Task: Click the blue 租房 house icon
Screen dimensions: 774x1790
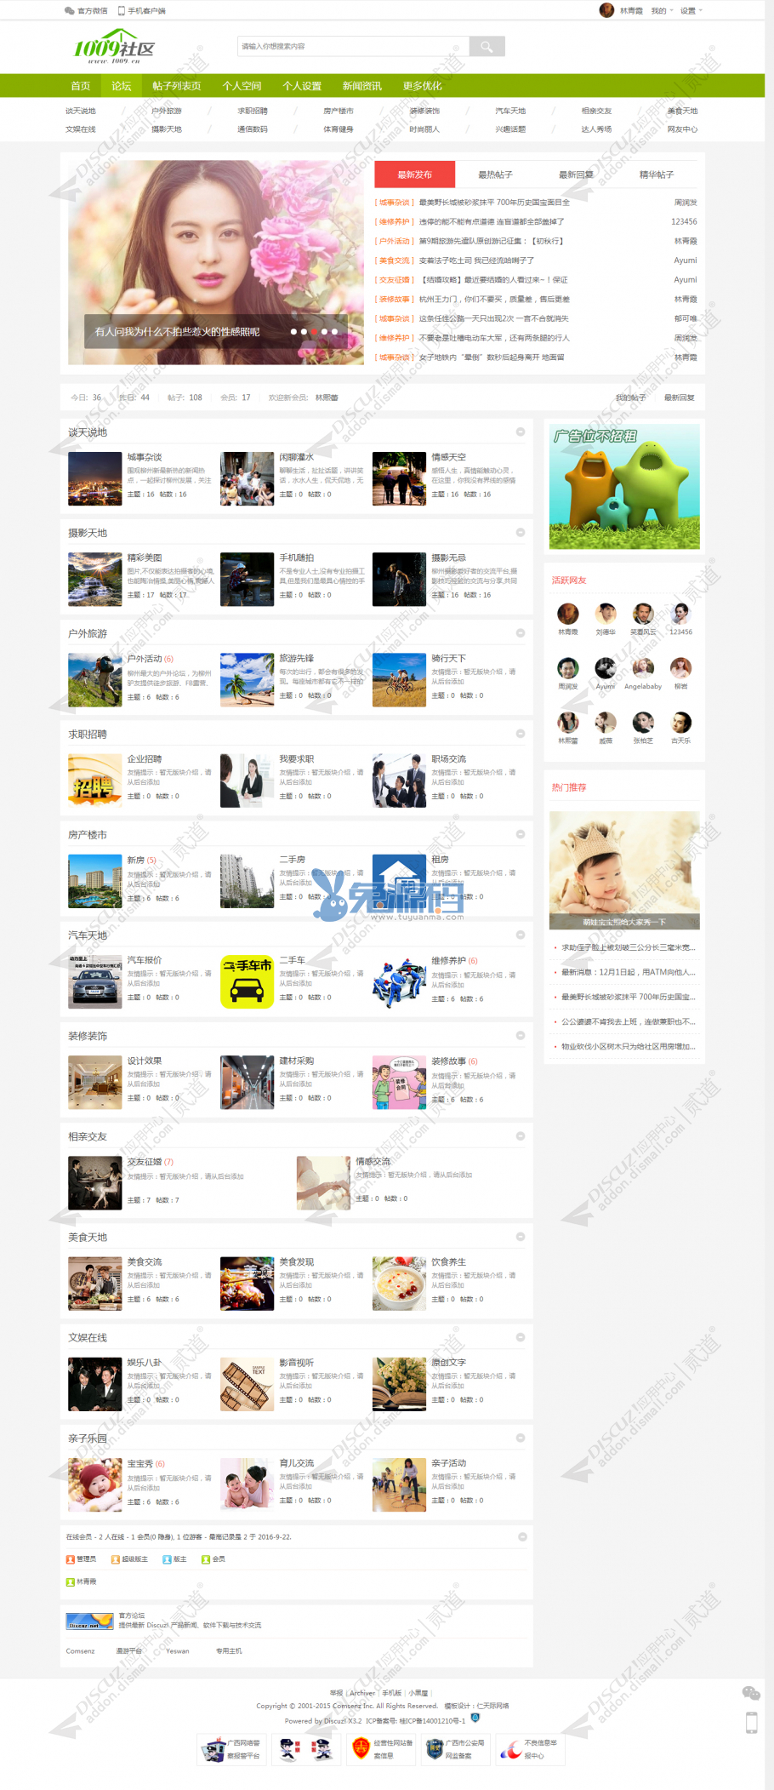Action: [x=399, y=881]
